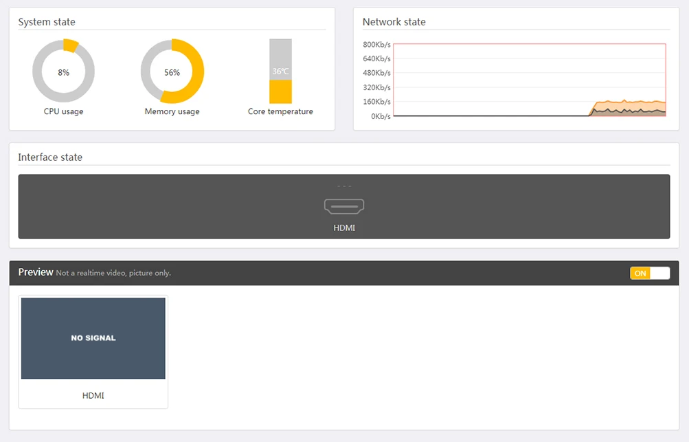This screenshot has width=689, height=442.
Task: Click the 800Kb/s axis label
Action: point(376,45)
